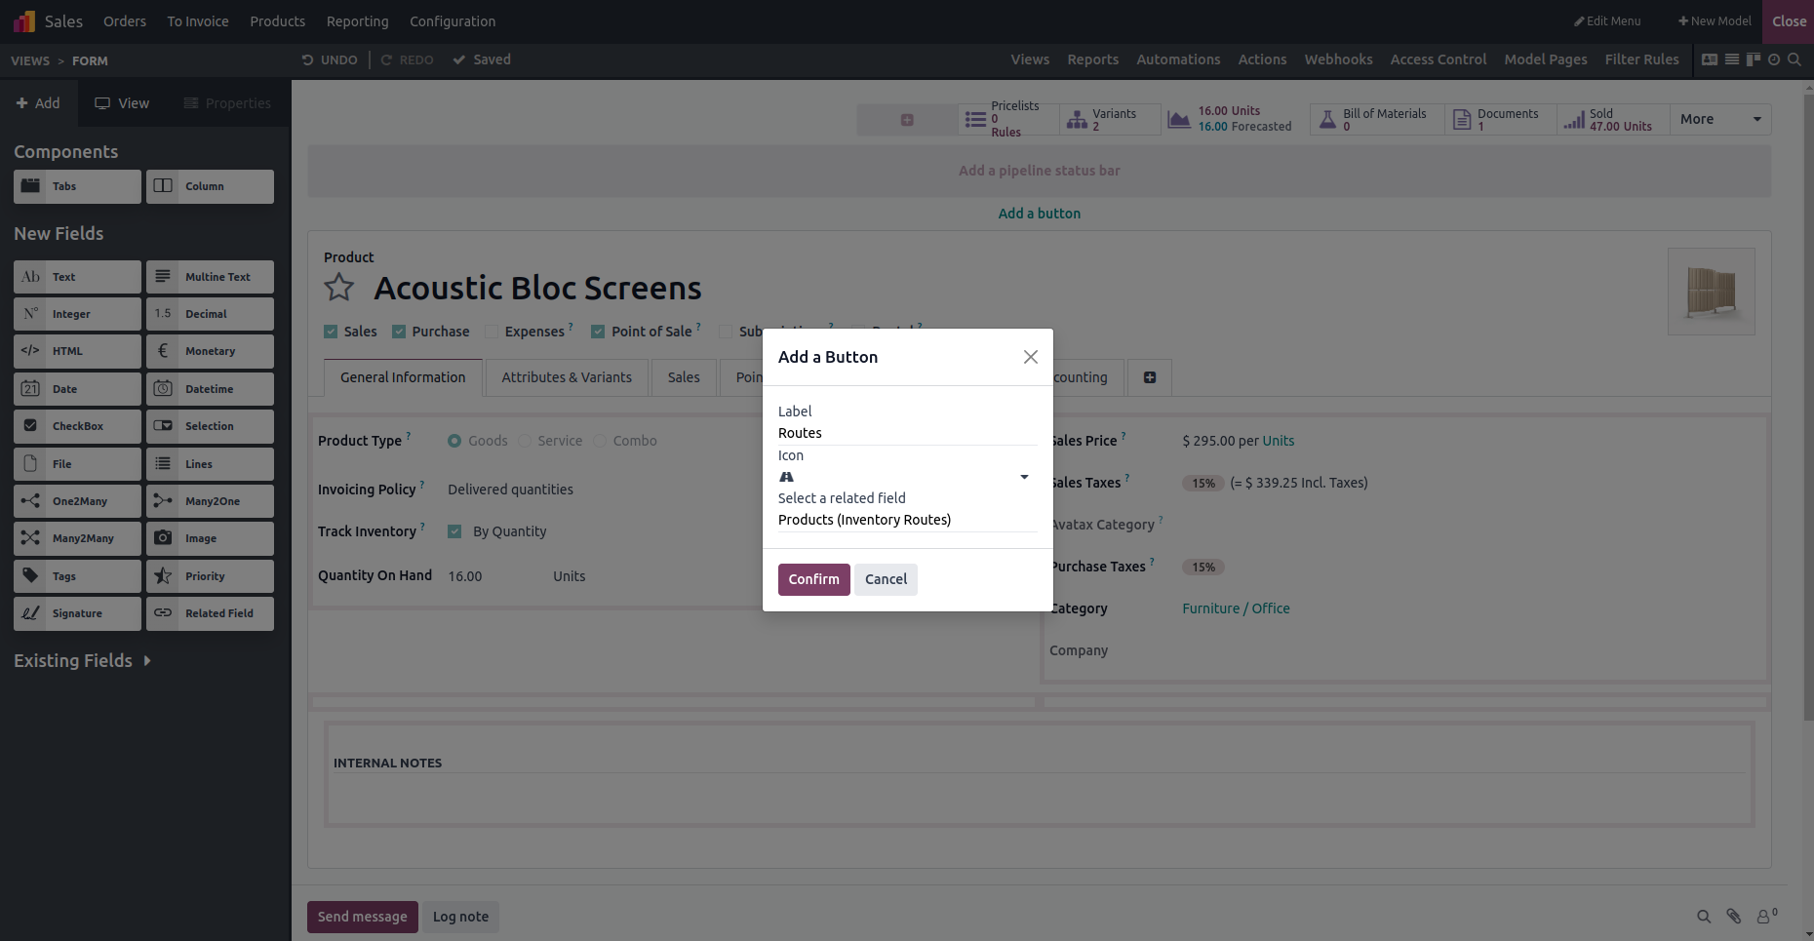Viewport: 1814px width, 941px height.
Task: Click the favorite star next to product name
Action: pos(339,288)
